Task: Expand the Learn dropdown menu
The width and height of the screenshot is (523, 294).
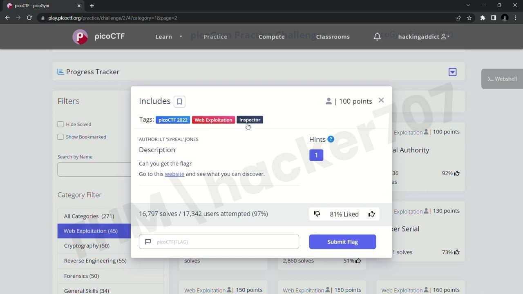Action: point(169,37)
